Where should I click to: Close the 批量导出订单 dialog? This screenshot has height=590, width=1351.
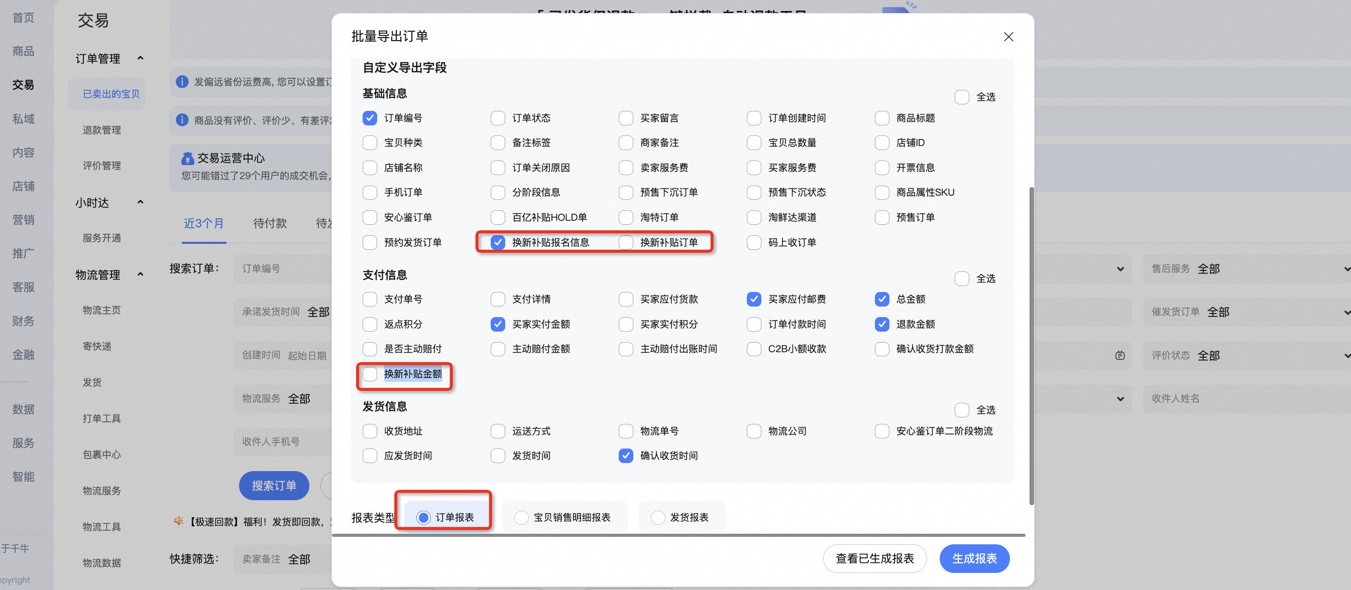coord(1008,37)
